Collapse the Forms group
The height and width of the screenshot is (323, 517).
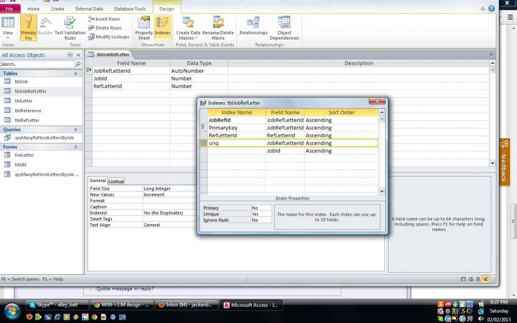(x=76, y=147)
